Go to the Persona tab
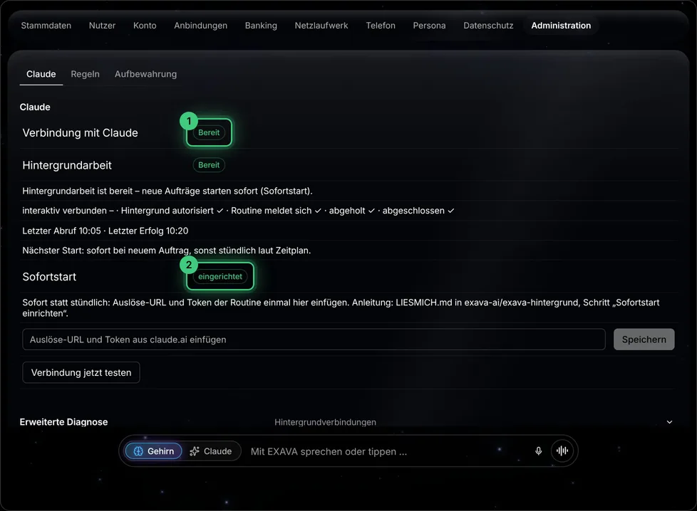The height and width of the screenshot is (511, 697). coord(430,26)
